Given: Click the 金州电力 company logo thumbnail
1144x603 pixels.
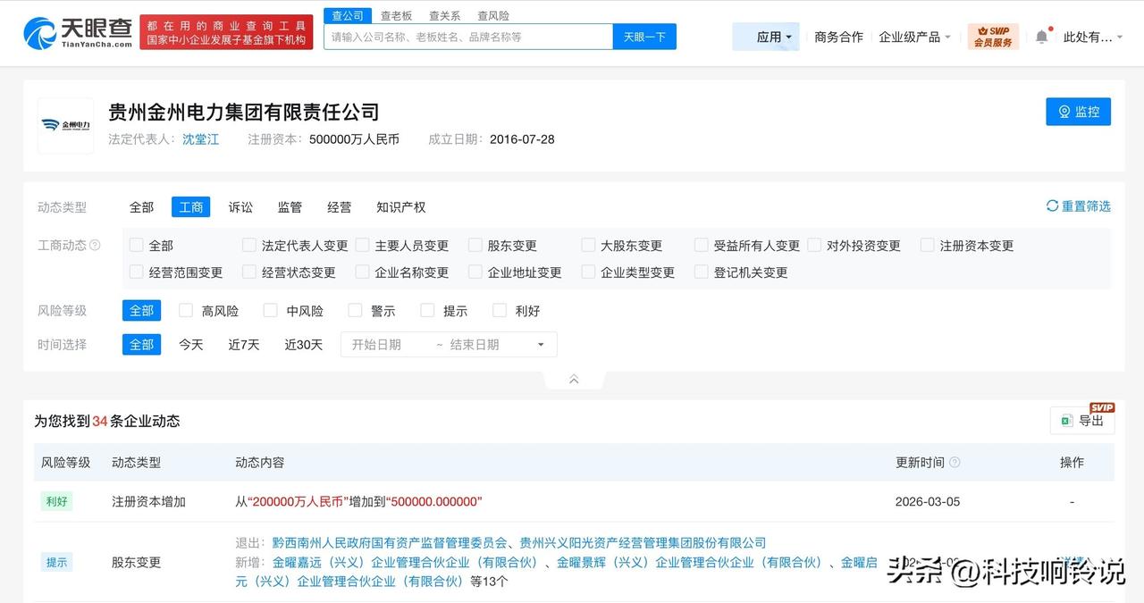Looking at the screenshot, I should (x=65, y=126).
